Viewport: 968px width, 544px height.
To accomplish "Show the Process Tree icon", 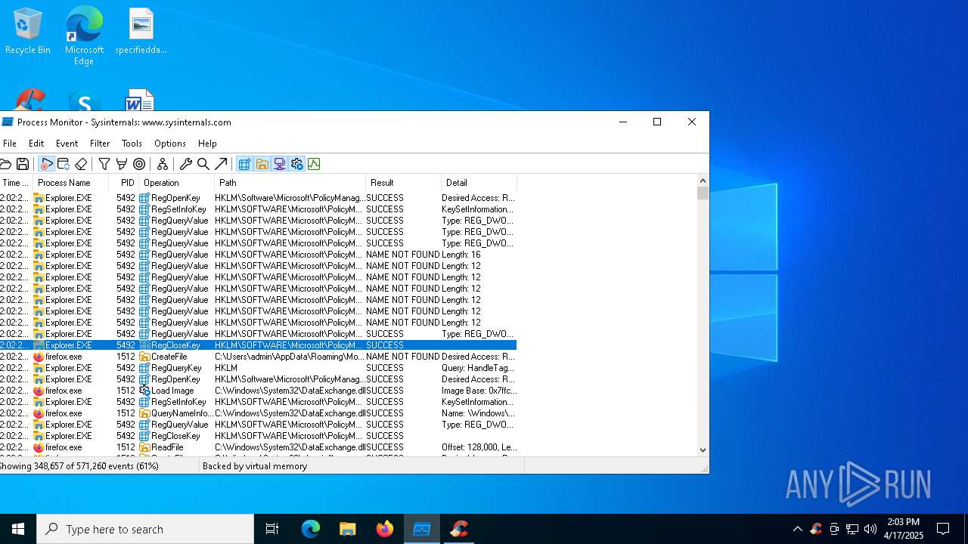I will (x=162, y=164).
